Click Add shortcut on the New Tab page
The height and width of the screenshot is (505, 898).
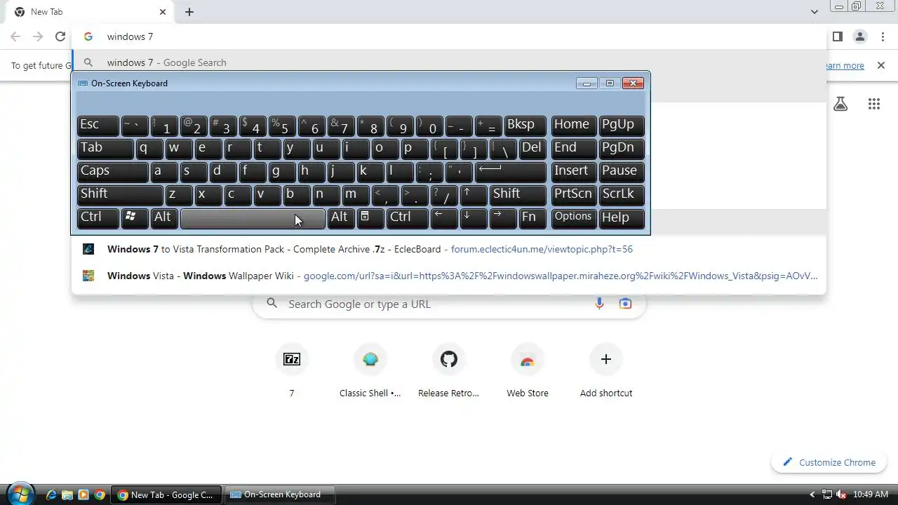point(606,372)
